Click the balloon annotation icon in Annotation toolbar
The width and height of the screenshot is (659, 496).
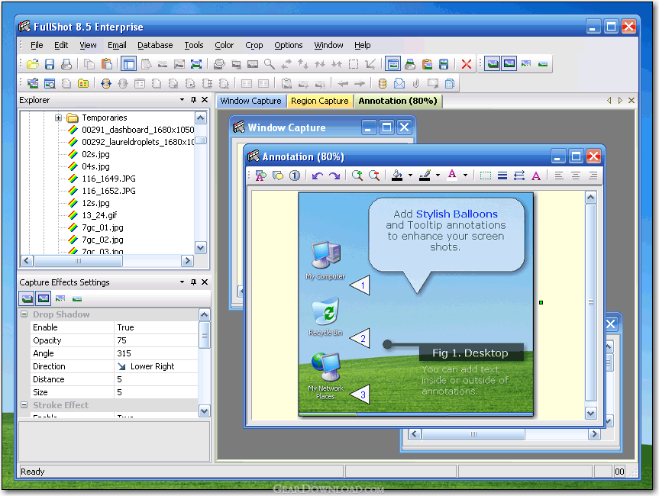pos(278,176)
